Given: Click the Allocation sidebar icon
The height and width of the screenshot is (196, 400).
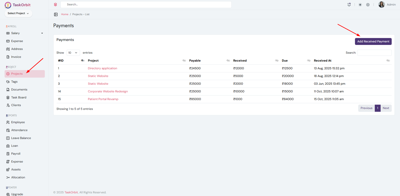Looking at the screenshot, I should pos(8,178).
